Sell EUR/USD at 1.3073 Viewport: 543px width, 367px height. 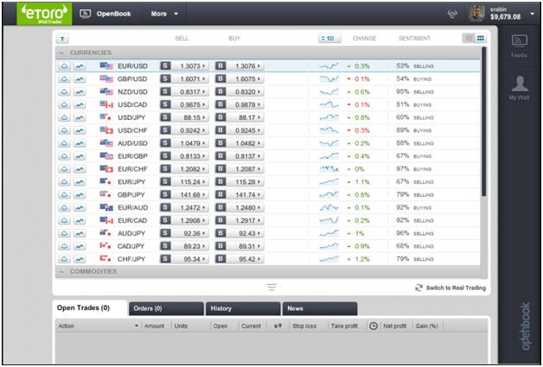[x=184, y=66]
